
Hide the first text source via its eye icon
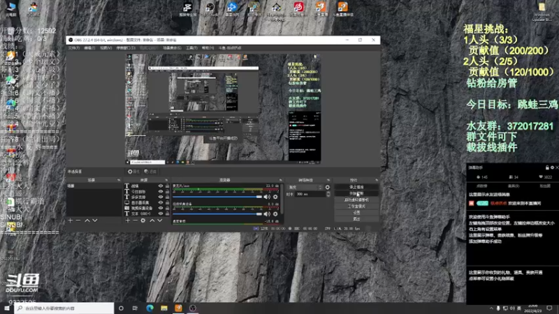(x=161, y=186)
